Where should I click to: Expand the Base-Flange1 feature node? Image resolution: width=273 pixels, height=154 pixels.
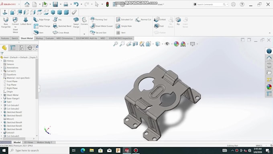(x=2, y=99)
